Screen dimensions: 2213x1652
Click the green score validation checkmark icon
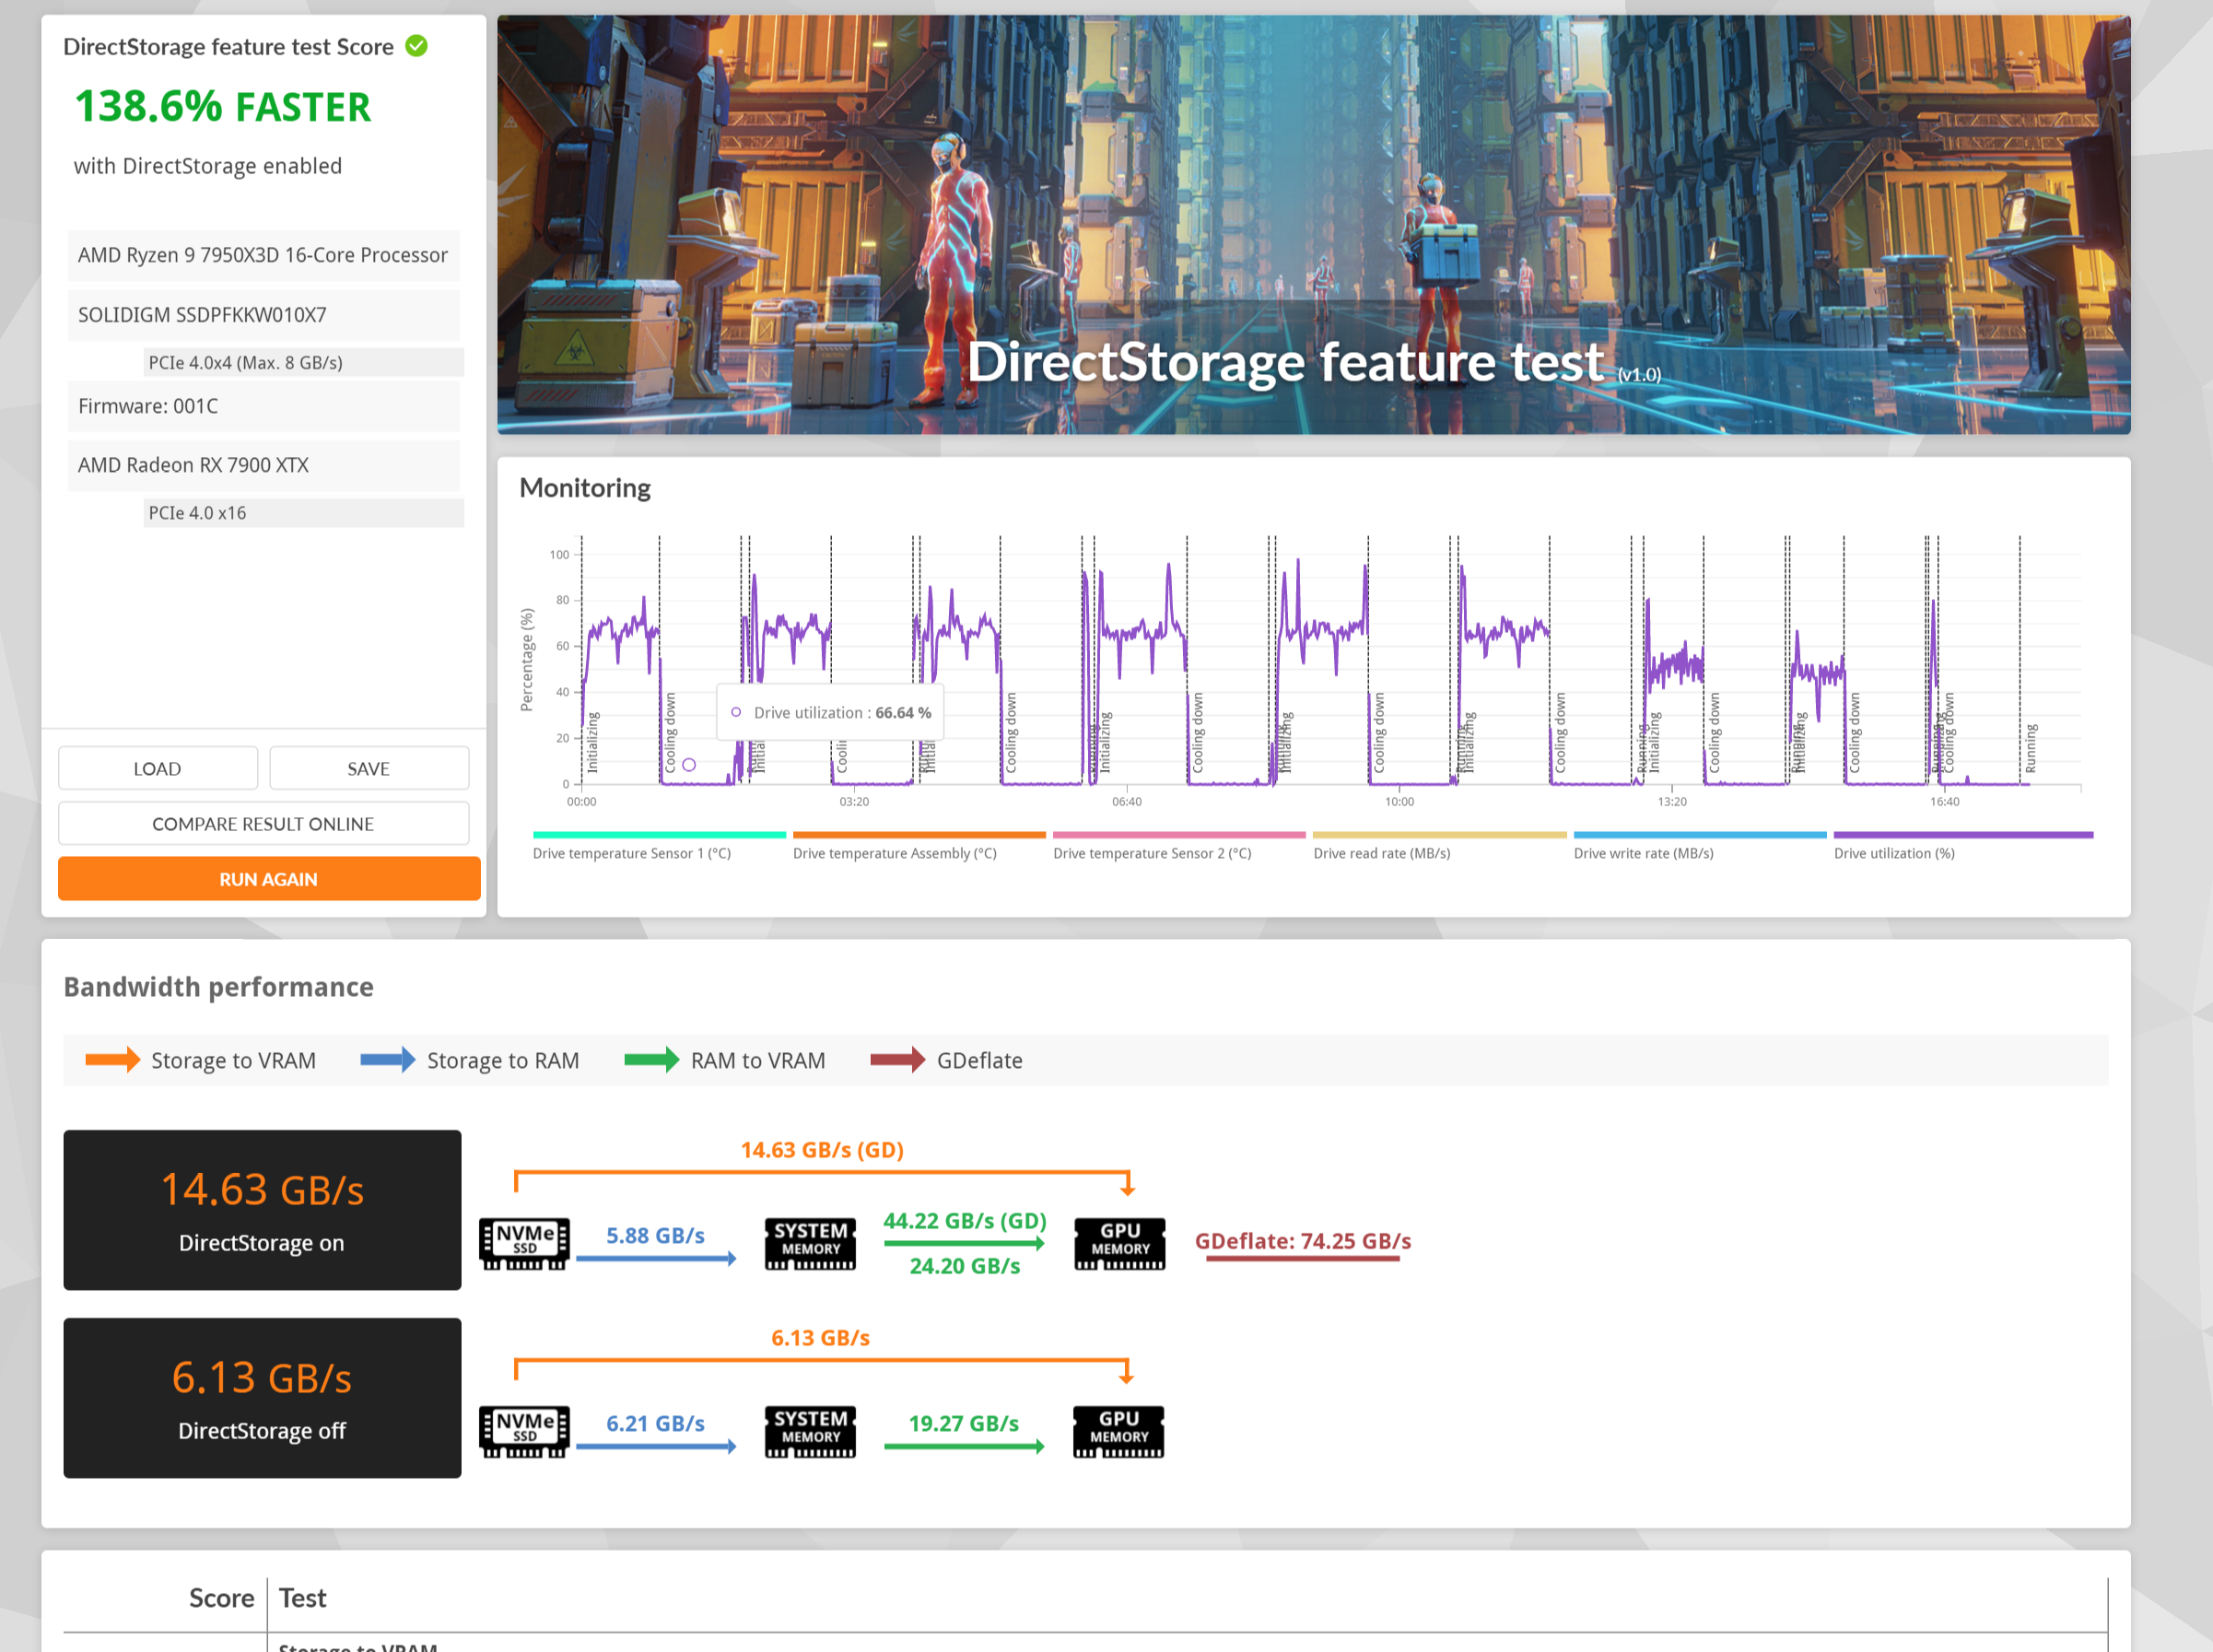(x=416, y=46)
